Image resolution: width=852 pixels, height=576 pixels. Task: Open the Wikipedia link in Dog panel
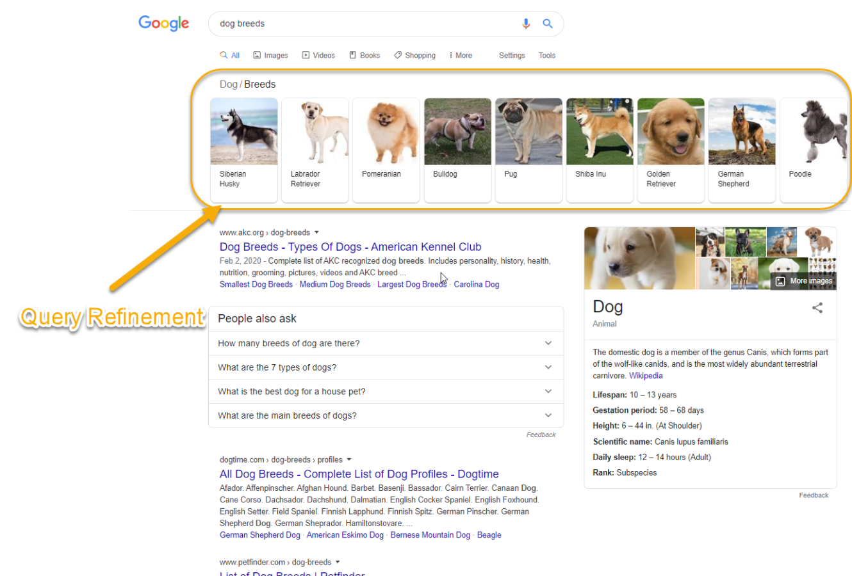tap(646, 376)
